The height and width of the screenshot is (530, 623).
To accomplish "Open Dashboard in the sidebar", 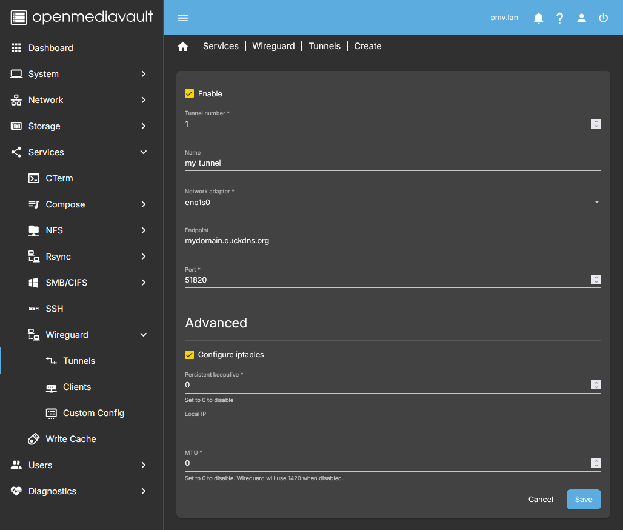I will click(x=50, y=48).
